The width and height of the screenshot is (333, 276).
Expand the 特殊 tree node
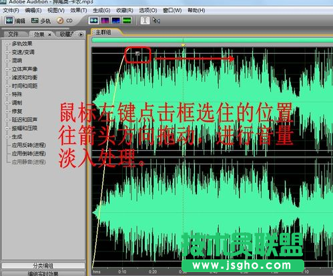[x=7, y=94]
